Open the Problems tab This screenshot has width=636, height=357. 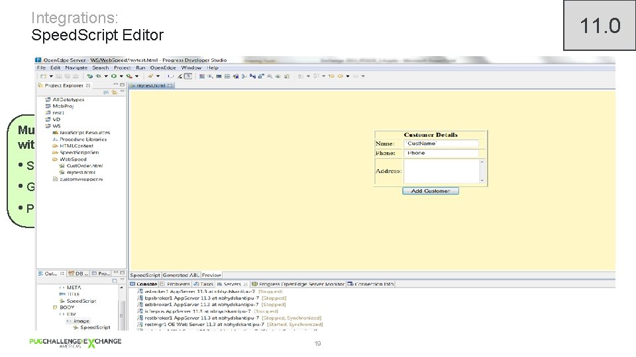pyautogui.click(x=175, y=284)
